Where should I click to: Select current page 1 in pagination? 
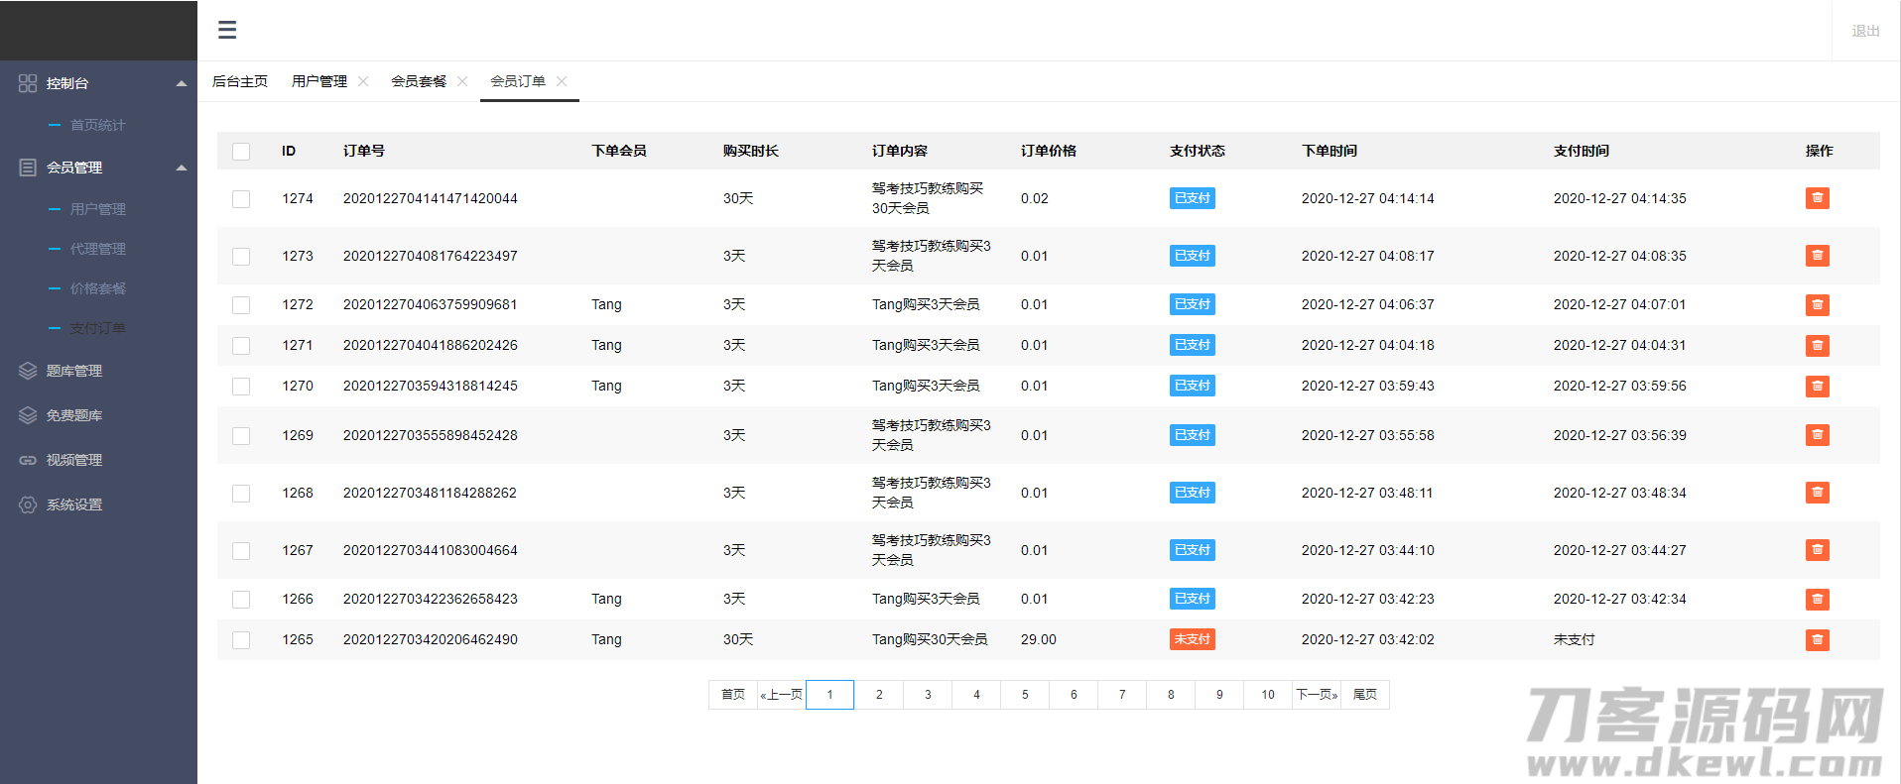coord(830,695)
